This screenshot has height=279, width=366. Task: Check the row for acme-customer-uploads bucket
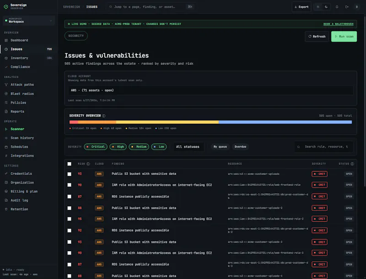coord(70,174)
